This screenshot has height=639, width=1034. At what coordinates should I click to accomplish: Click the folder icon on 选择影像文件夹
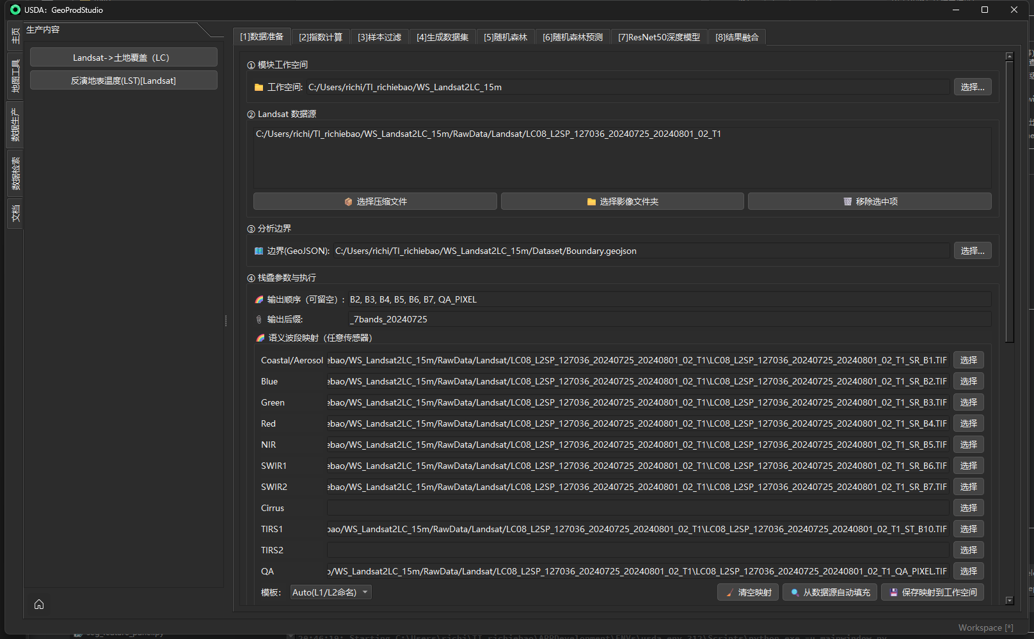pos(591,201)
